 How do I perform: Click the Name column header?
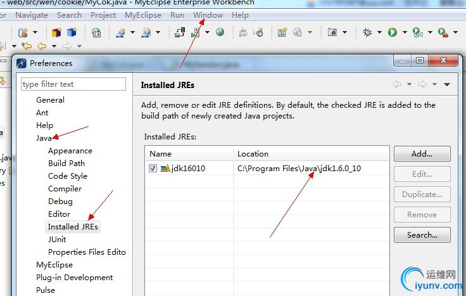point(189,154)
